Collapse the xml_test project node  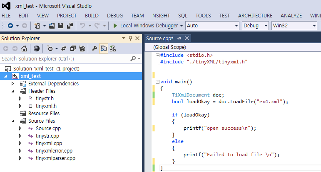(x=5, y=76)
